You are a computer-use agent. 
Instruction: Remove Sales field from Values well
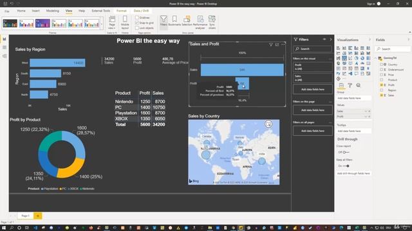(369, 111)
